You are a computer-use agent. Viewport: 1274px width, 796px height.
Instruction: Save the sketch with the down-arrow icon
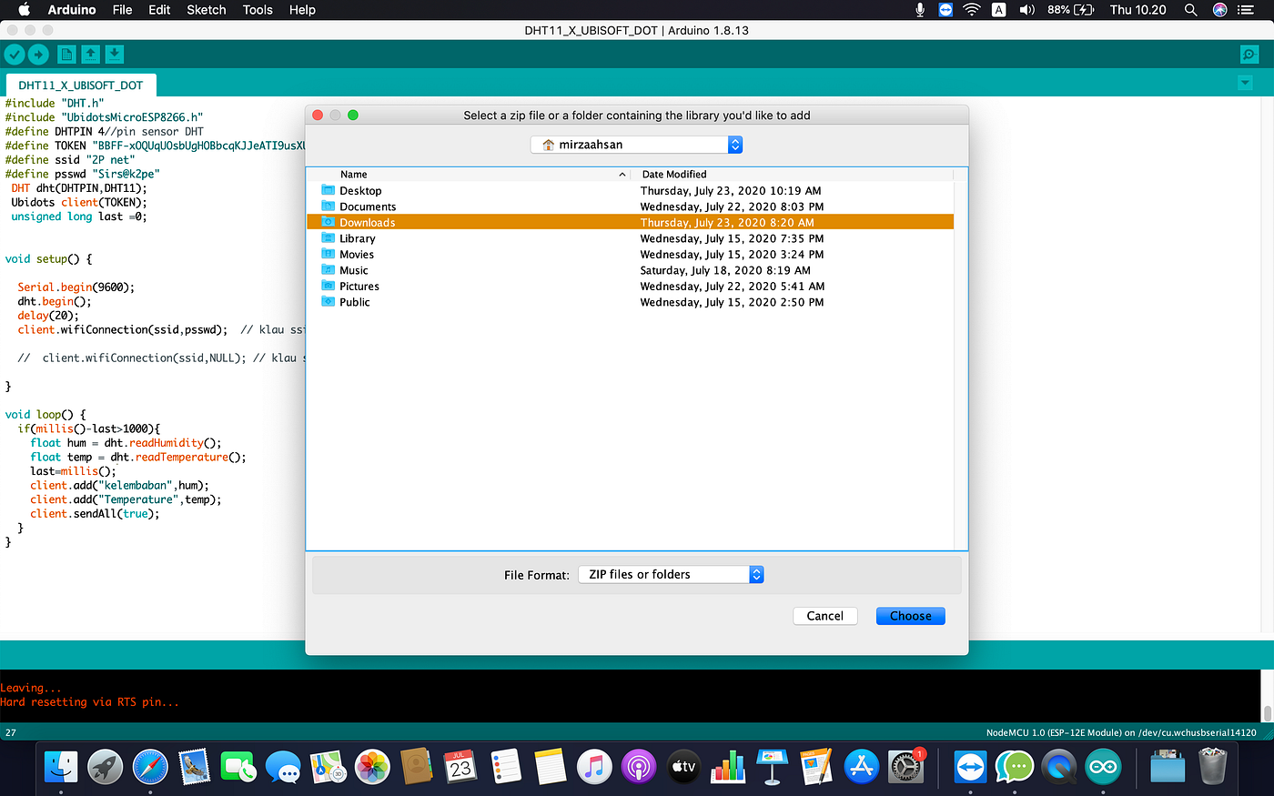tap(114, 55)
